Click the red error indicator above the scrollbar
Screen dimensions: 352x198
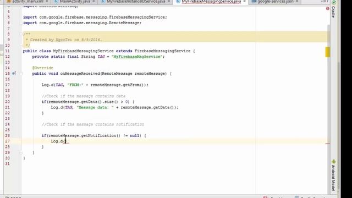coord(328,9)
